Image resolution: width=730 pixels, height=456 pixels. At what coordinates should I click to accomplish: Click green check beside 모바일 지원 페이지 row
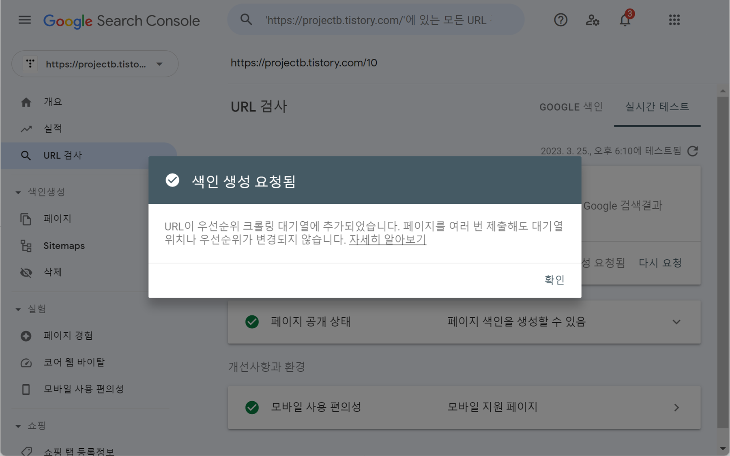click(x=252, y=407)
